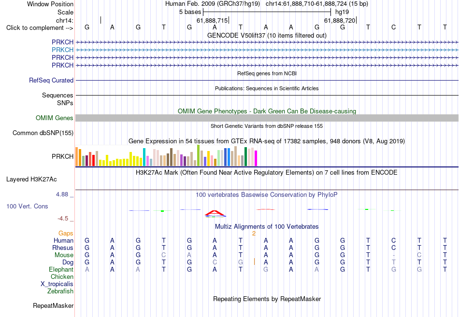Click '100 vertebrates Basewise Conservation by PhyloP'
This screenshot has height=317, width=459.
pyautogui.click(x=267, y=195)
